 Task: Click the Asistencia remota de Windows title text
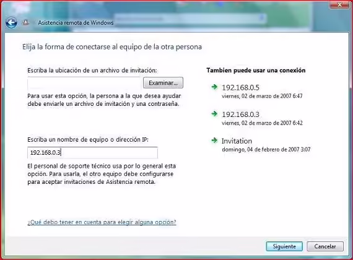tap(76, 22)
